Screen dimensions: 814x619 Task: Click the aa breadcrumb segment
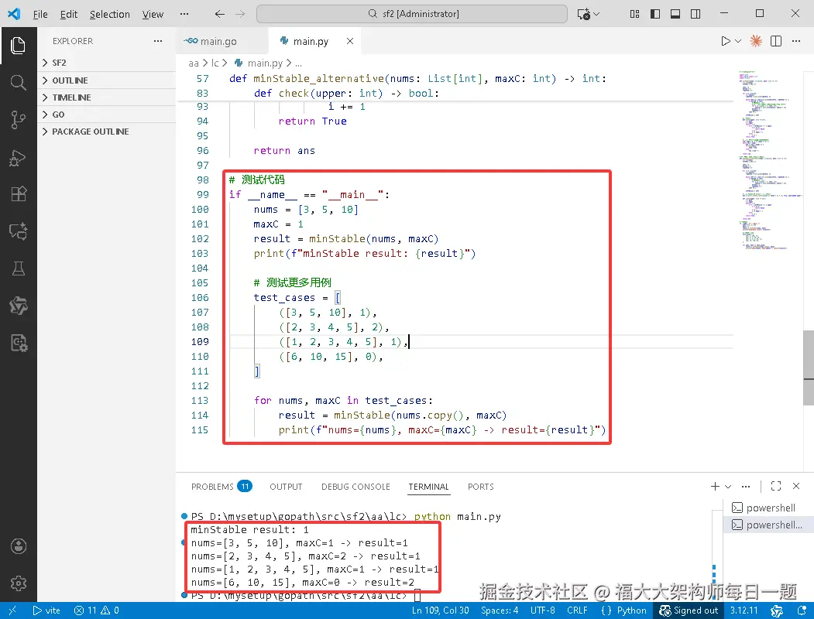[193, 63]
